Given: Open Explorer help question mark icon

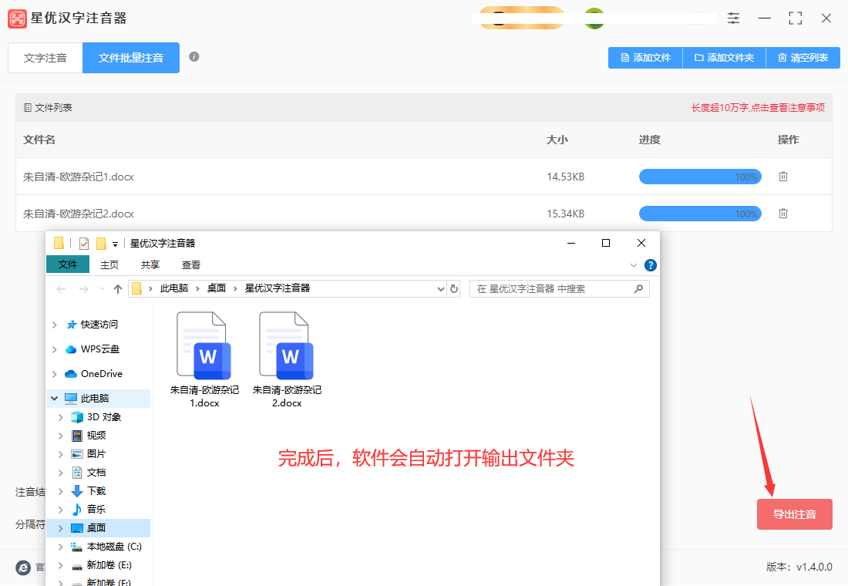Looking at the screenshot, I should pos(651,265).
